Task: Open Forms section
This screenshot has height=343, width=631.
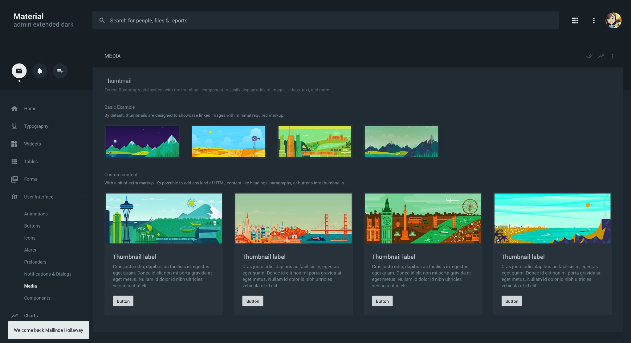Action: 31,179
